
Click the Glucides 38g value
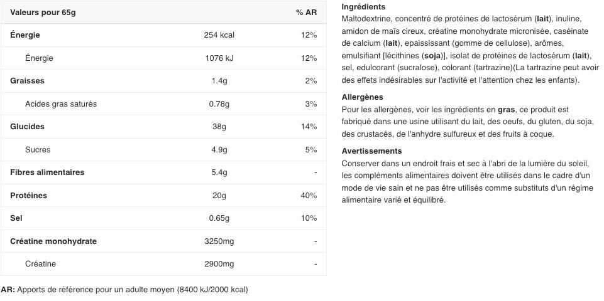click(219, 127)
